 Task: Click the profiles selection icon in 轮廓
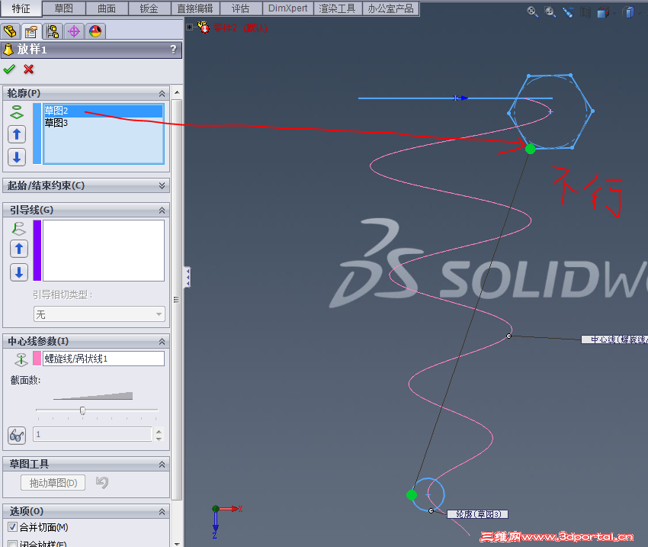coord(17,112)
